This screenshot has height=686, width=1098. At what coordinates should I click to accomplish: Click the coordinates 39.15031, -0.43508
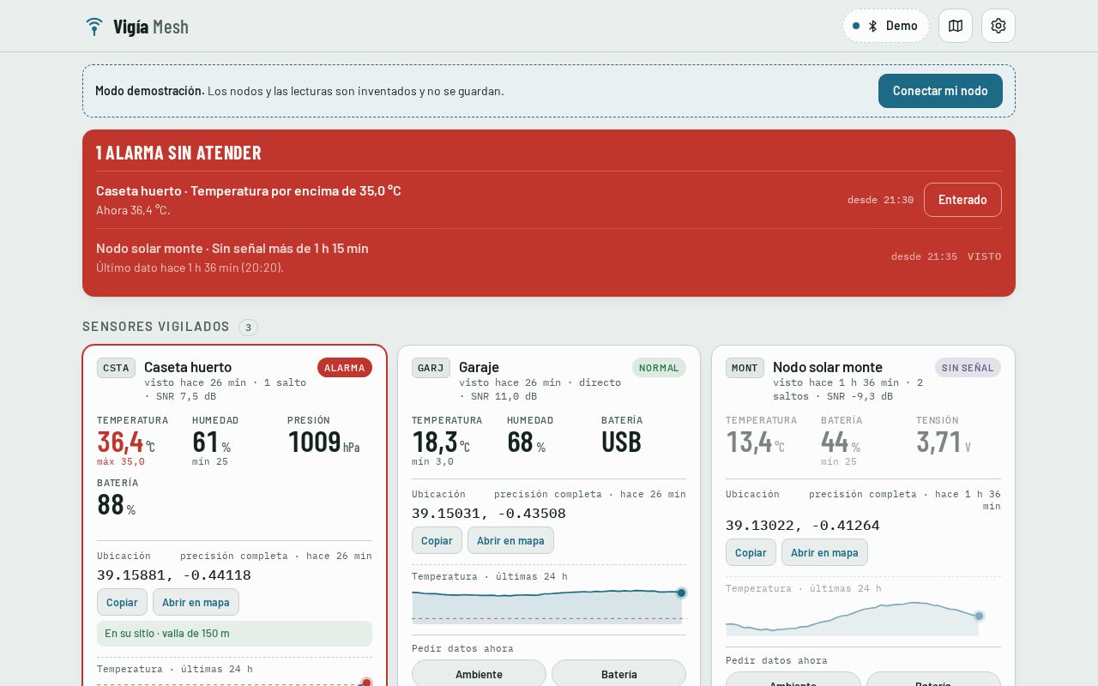point(489,514)
